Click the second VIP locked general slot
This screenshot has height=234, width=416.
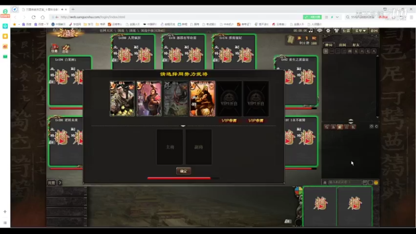click(x=256, y=98)
